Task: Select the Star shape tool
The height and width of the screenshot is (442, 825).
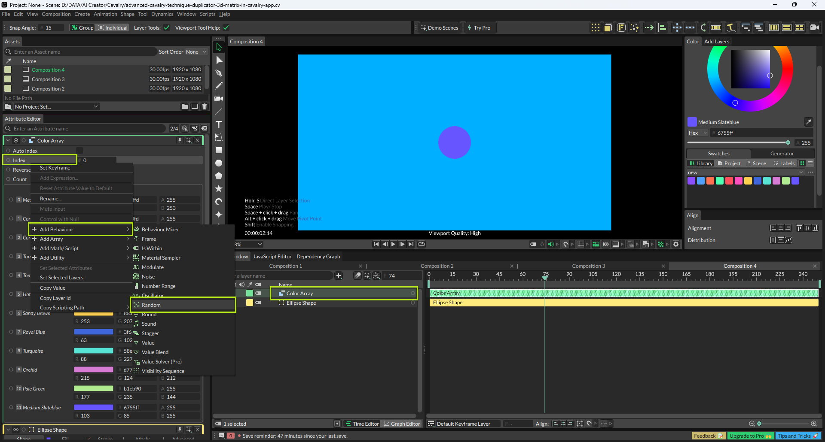Action: pos(219,189)
